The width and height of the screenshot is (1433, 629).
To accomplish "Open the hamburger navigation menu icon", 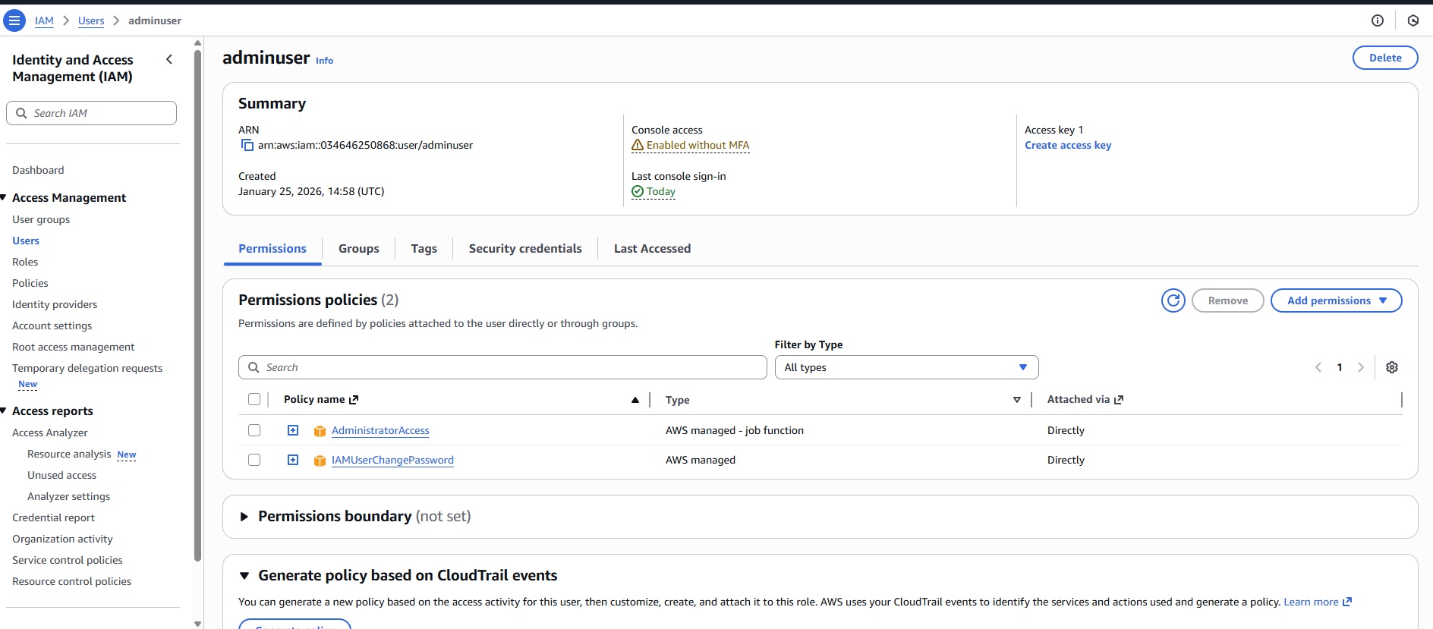I will click(14, 20).
